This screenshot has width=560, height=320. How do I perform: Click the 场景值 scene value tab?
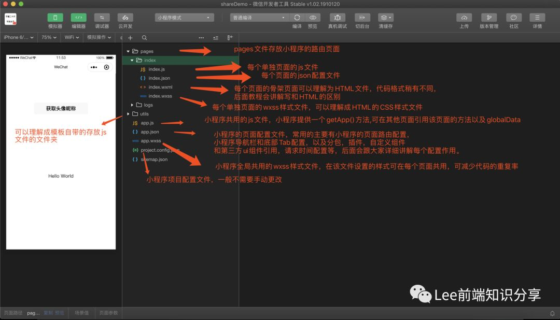point(82,313)
